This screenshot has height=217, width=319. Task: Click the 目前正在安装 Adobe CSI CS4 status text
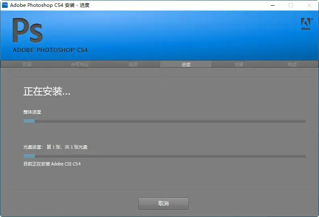point(52,164)
